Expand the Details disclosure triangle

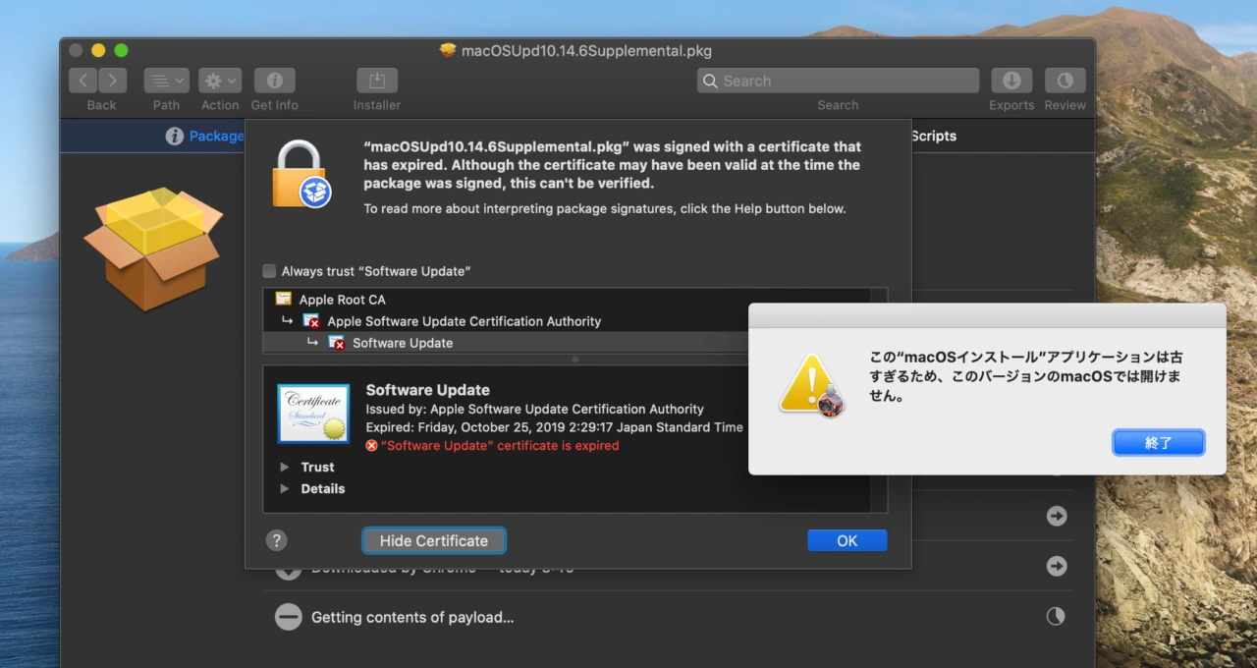285,488
